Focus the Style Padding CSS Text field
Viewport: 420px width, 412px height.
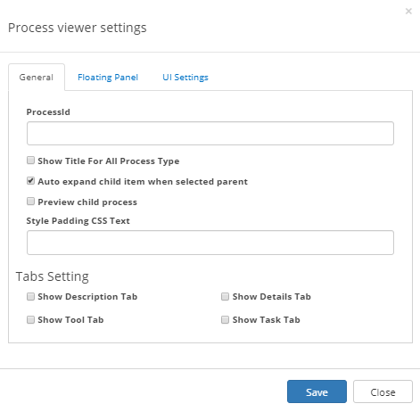point(210,243)
